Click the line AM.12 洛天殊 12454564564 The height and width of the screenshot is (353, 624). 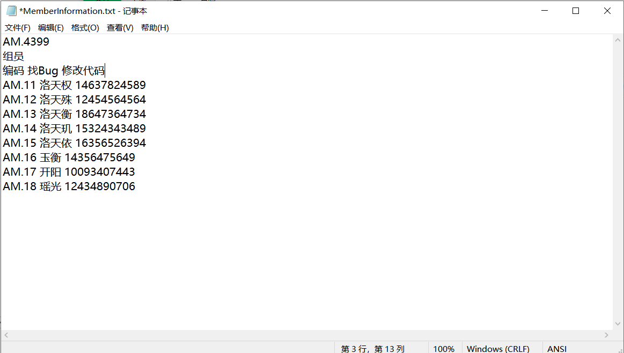pos(75,100)
